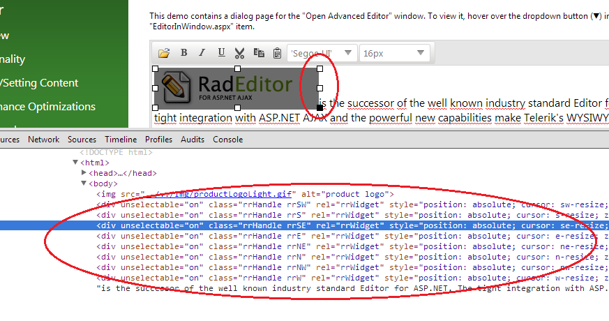The width and height of the screenshot is (609, 321).
Task: Select the <!DOCTYPE html> line
Action: 116,152
